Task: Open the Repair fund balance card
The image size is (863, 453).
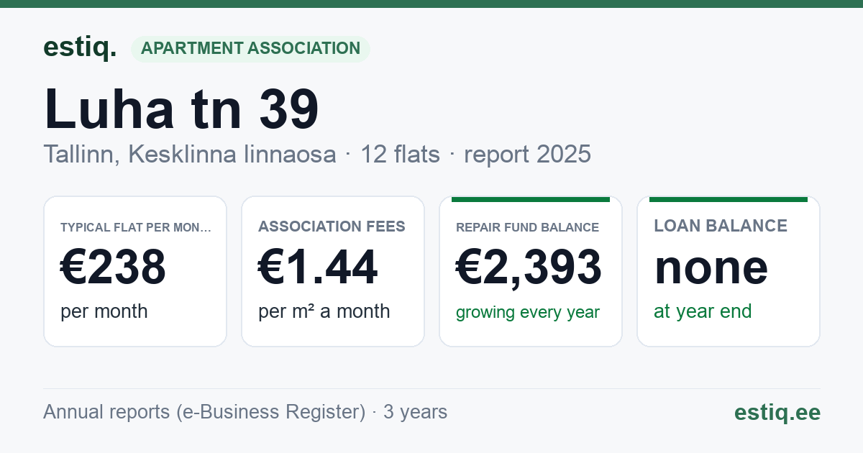Action: click(531, 271)
